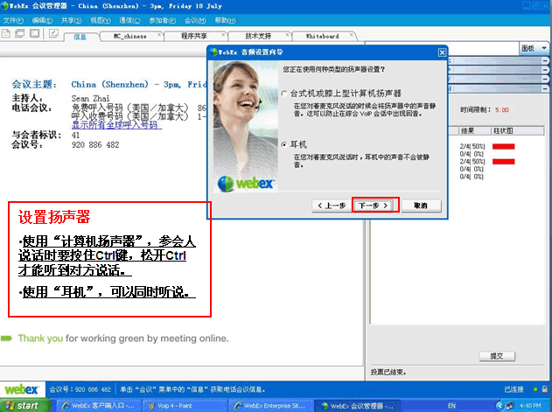Open the 帮助(H) menu

tap(225, 20)
